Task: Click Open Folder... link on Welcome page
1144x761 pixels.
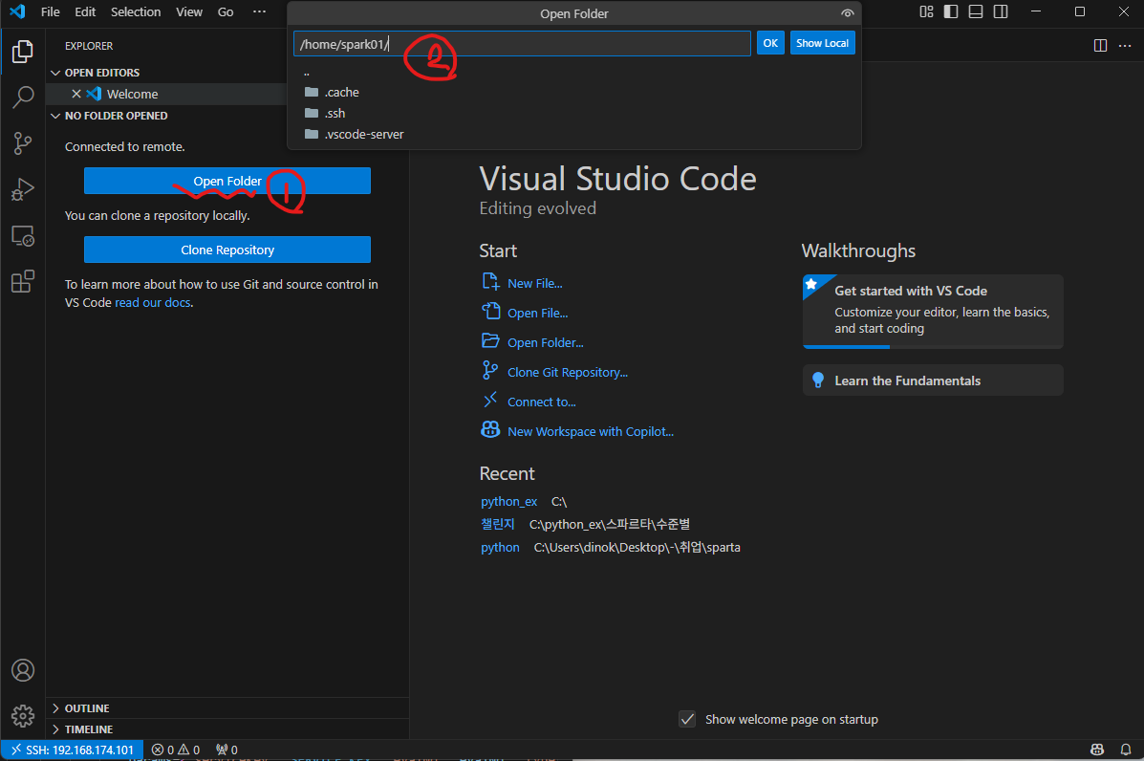Action: 532,342
